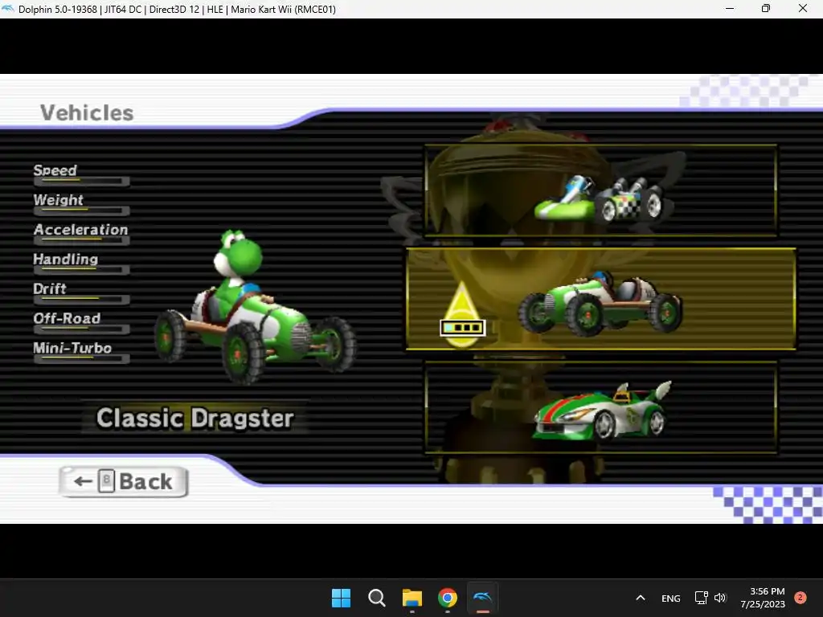Open File Explorer from taskbar
This screenshot has height=617, width=823.
412,598
